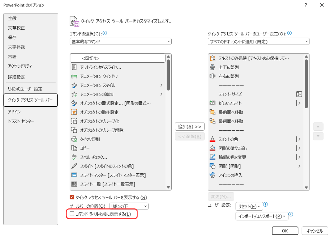Click the right command list scrollbar thumb
330x236 pixels.
coord(306,84)
